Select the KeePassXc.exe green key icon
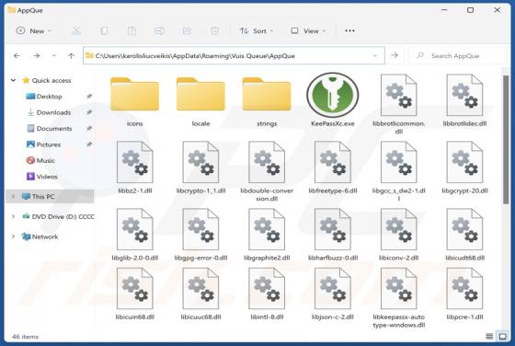The width and height of the screenshot is (515, 346). point(333,96)
